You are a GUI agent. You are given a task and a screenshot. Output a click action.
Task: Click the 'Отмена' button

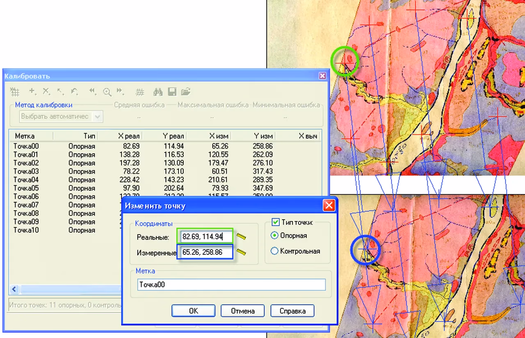(x=243, y=311)
